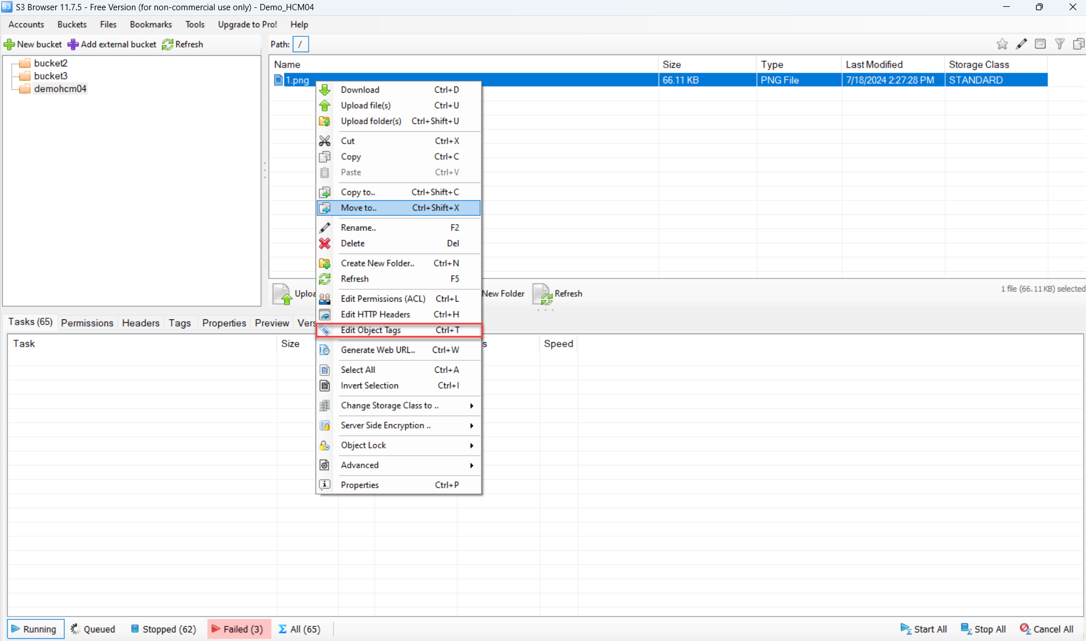Click the red Delete X icon
The height and width of the screenshot is (641, 1086).
324,243
